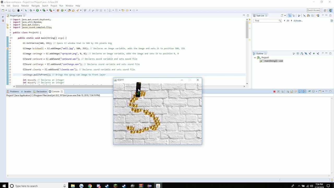Collapse the Project1 node in Outline
Screen dimensions: 334x188
(255, 58)
